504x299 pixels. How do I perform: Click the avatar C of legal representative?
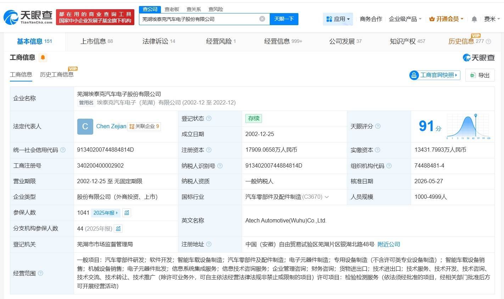coord(85,126)
